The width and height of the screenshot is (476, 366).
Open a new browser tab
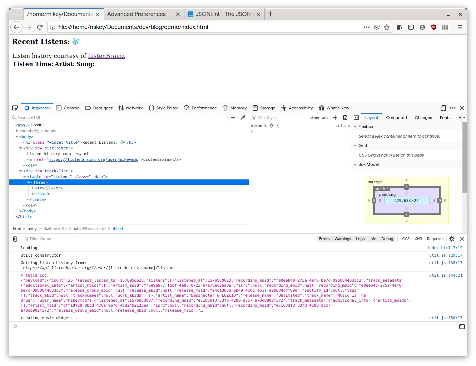[271, 14]
